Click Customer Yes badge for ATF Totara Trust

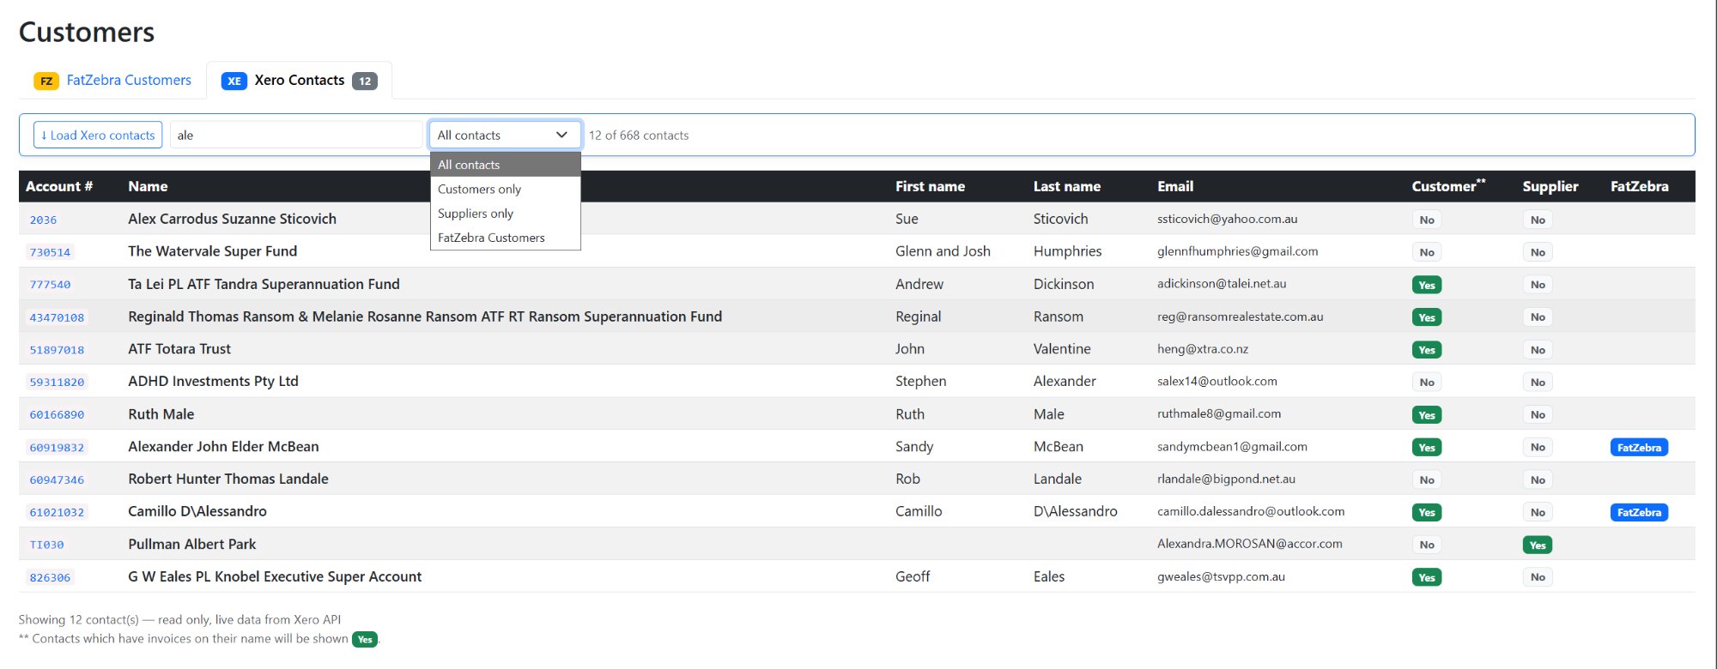(x=1427, y=350)
